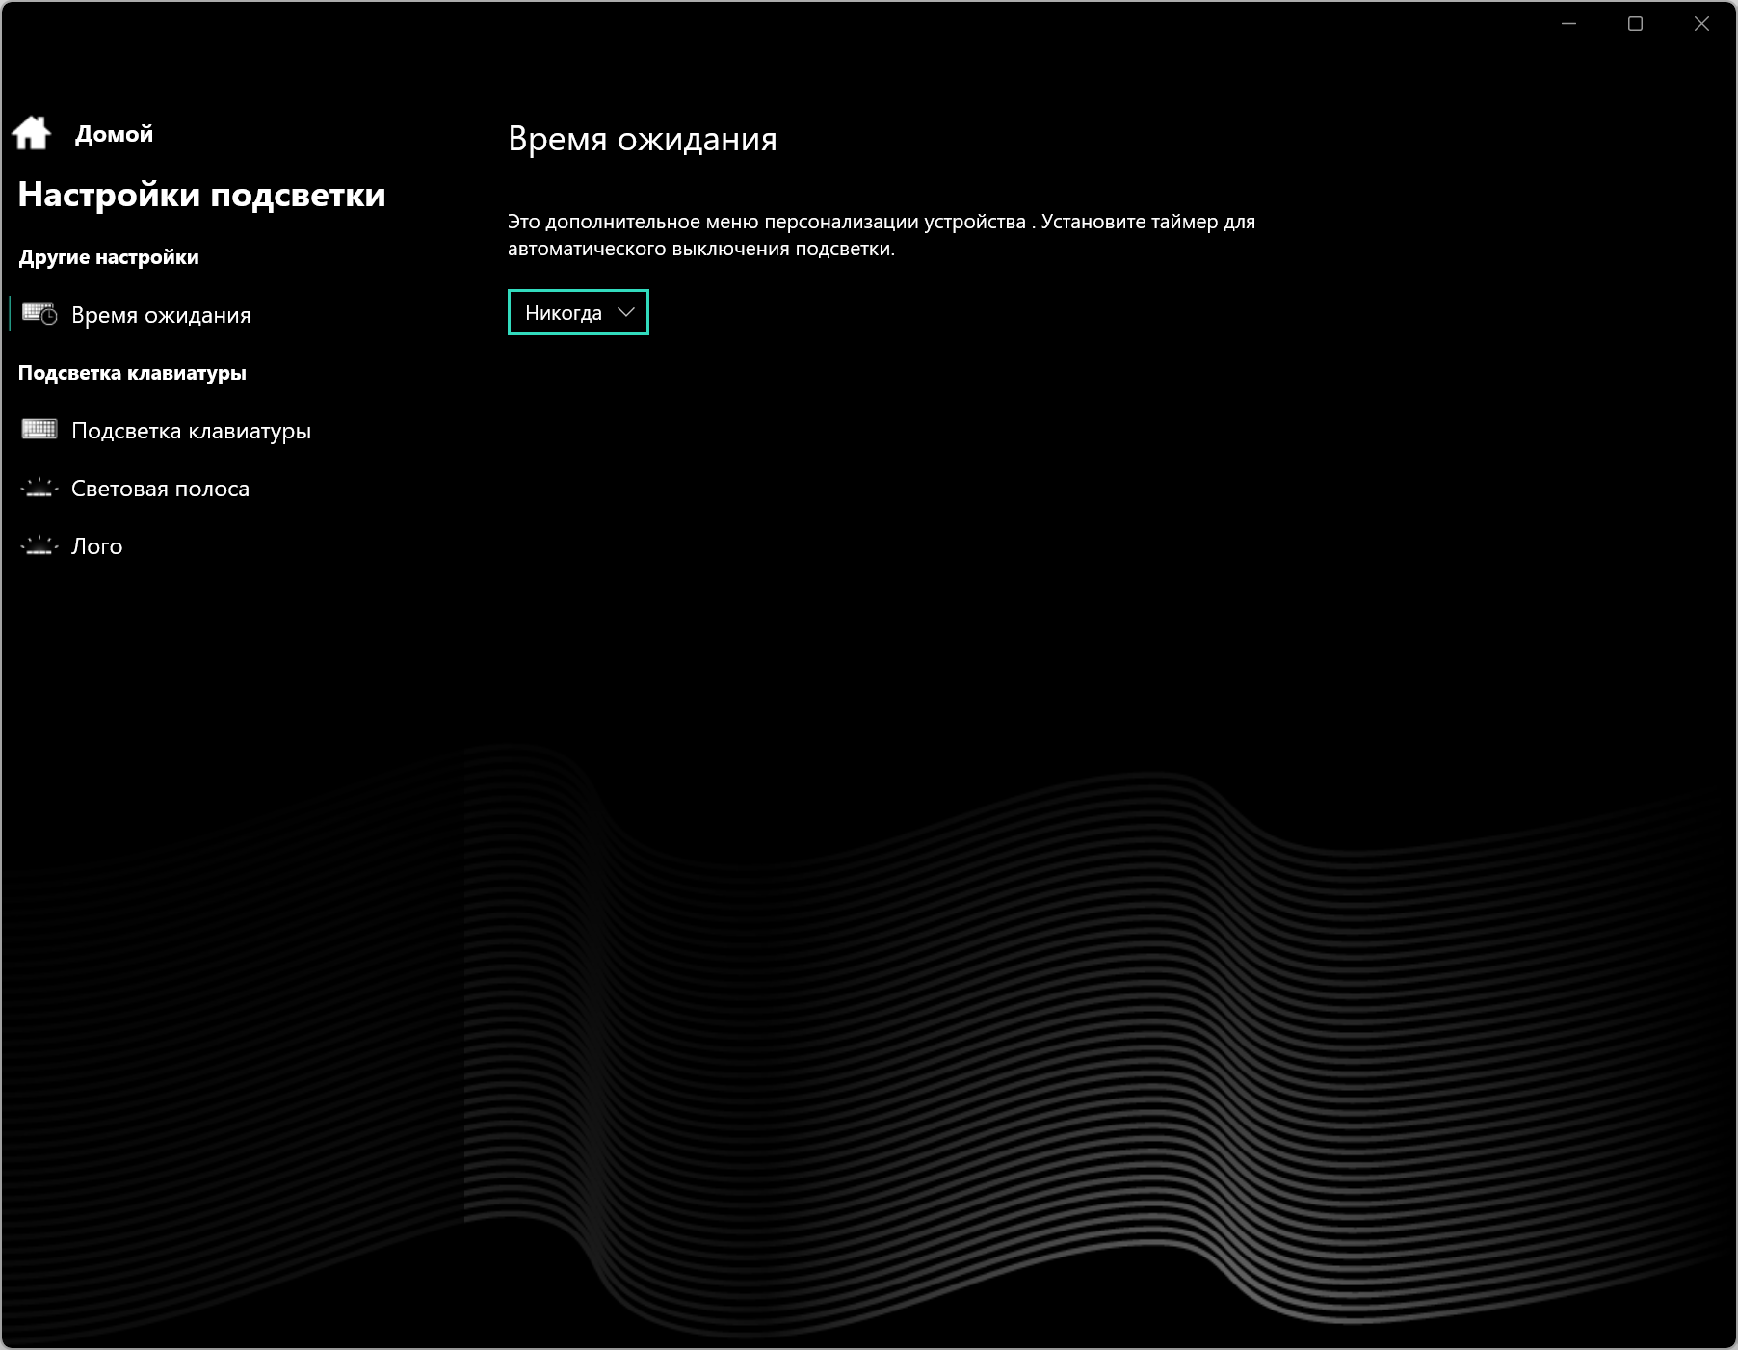Open the Подсветка клавиатуры menu item
The width and height of the screenshot is (1738, 1350).
tap(191, 431)
